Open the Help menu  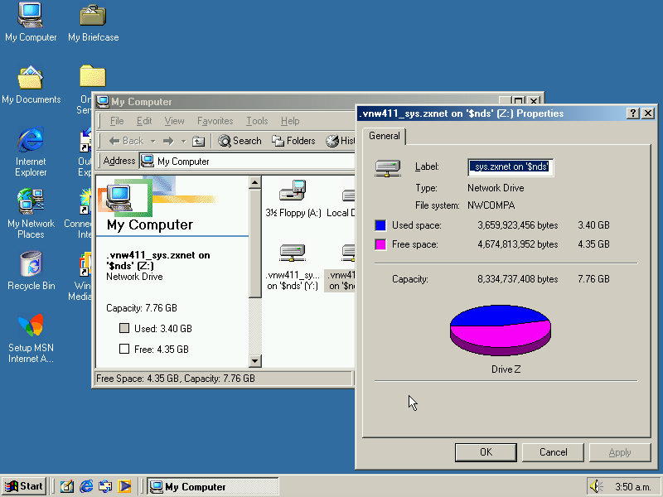click(290, 121)
